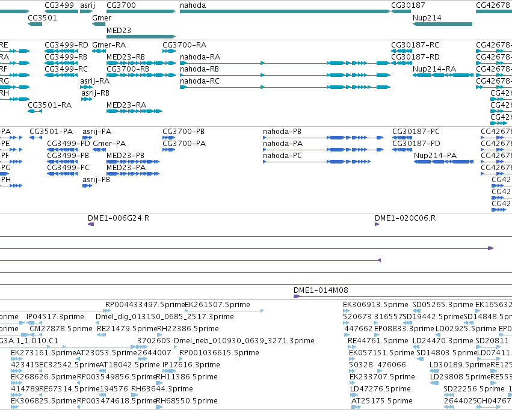Click the asrij-RA transcript label

(94, 81)
